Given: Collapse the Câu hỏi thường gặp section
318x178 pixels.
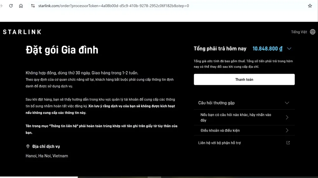Looking at the screenshot, I should (x=244, y=103).
